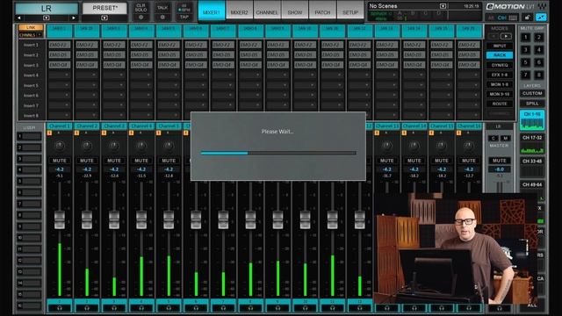Viewport: 562px width, 316px height.
Task: Click the Channel 1 fader handle
Action: click(x=60, y=219)
